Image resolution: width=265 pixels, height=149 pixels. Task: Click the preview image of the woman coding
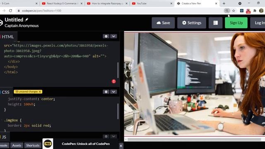(195, 84)
